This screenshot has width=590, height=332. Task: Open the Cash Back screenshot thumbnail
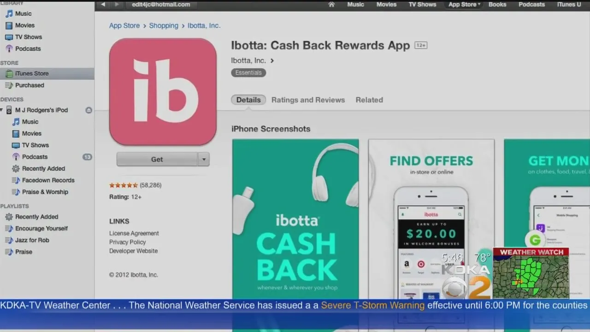click(295, 219)
